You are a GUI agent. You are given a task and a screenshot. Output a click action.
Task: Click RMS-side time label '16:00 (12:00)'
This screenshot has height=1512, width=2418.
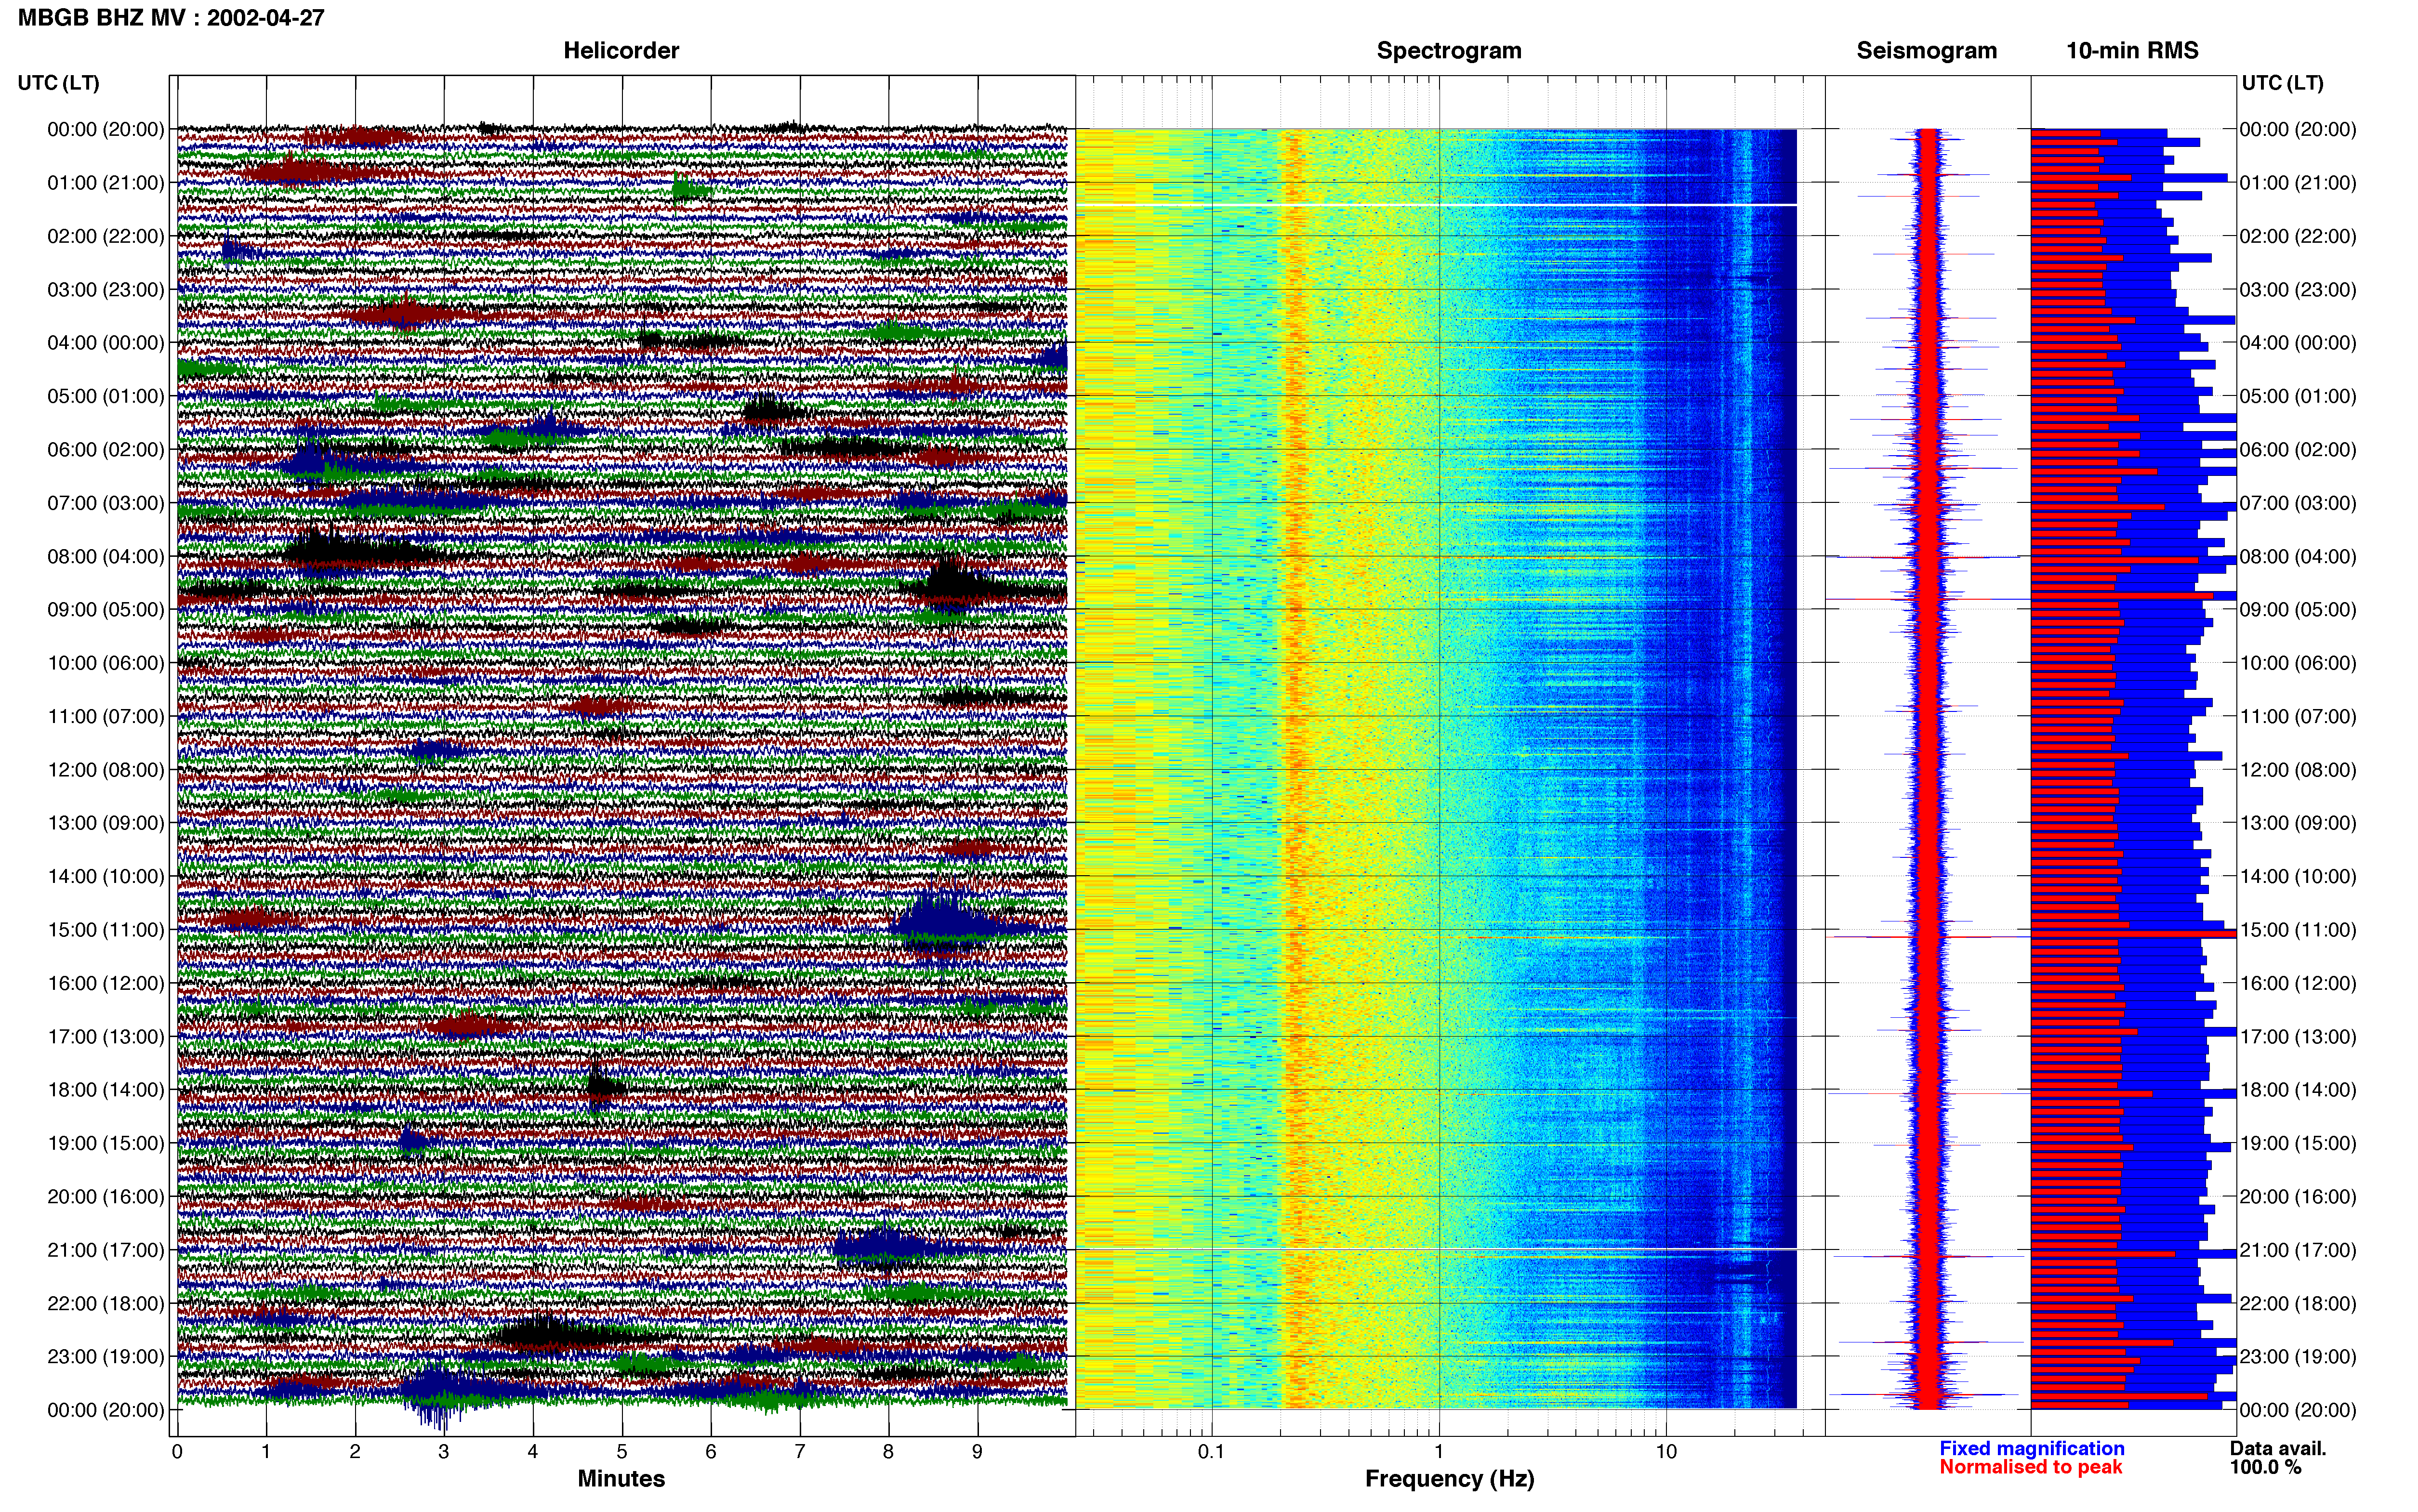[2298, 983]
